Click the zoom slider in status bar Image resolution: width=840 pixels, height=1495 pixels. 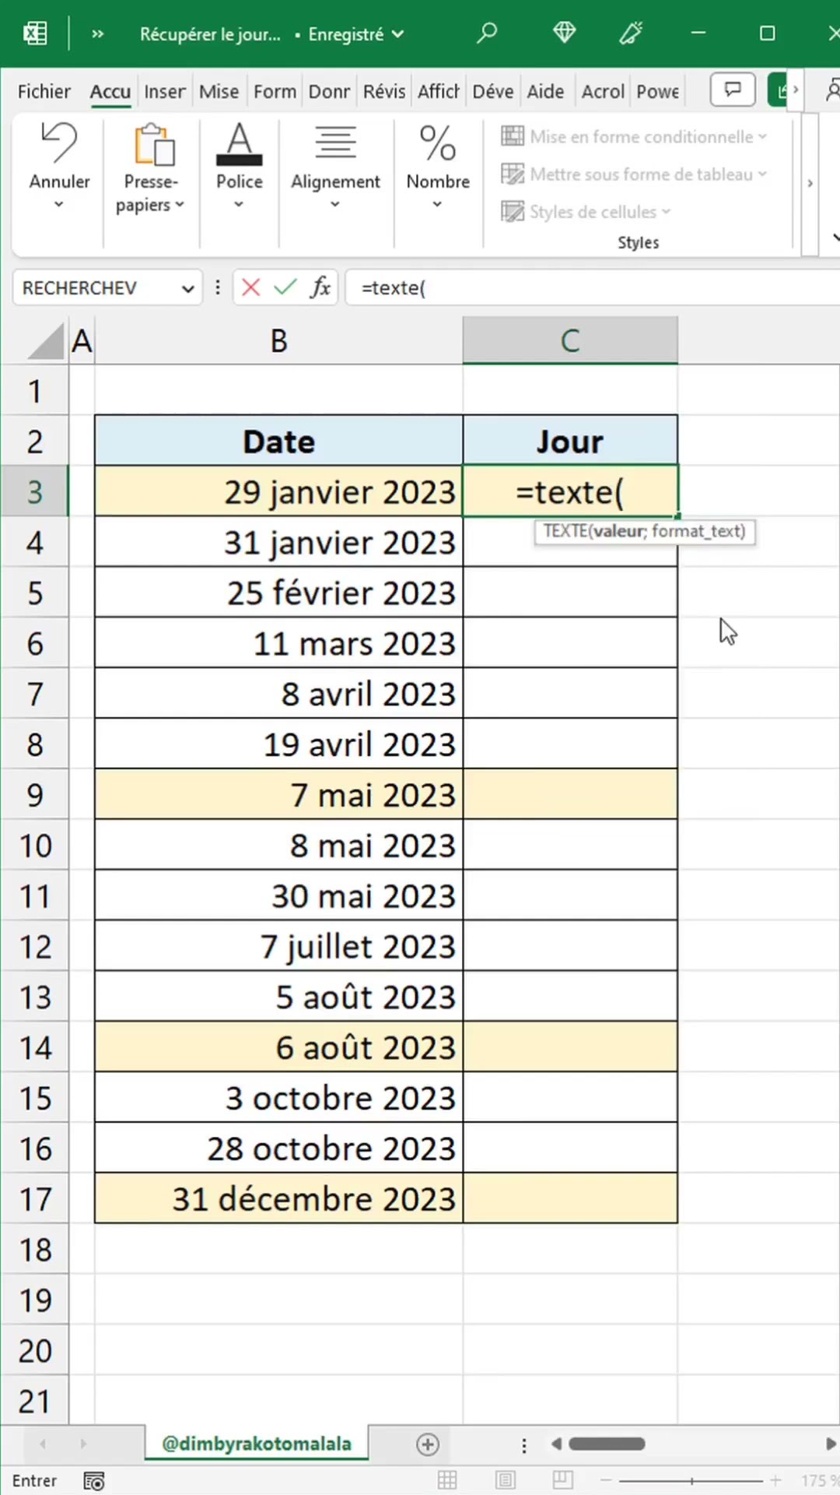[691, 1480]
